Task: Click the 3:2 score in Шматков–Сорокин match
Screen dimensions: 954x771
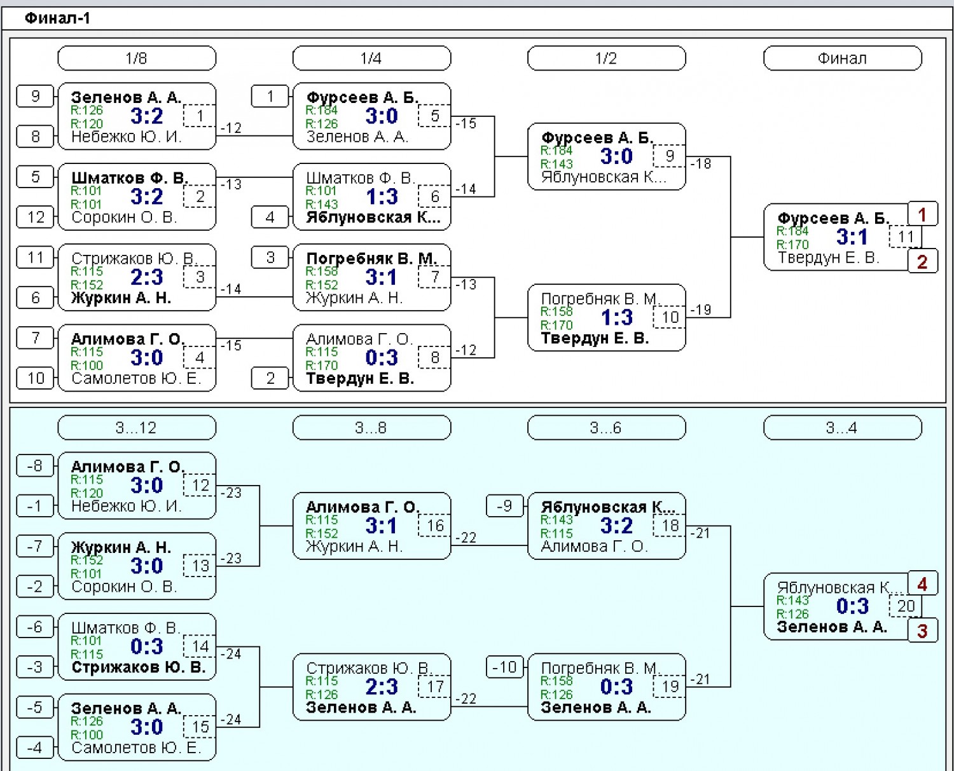Action: (x=147, y=197)
